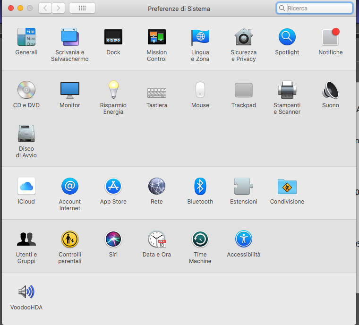
Task: Click the forward navigation arrow
Action: (58, 9)
